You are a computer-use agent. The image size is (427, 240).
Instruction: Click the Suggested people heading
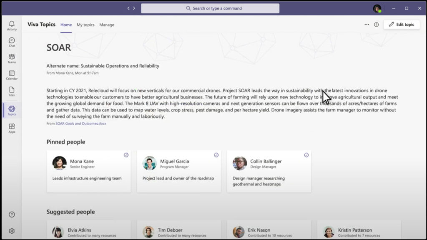point(70,212)
